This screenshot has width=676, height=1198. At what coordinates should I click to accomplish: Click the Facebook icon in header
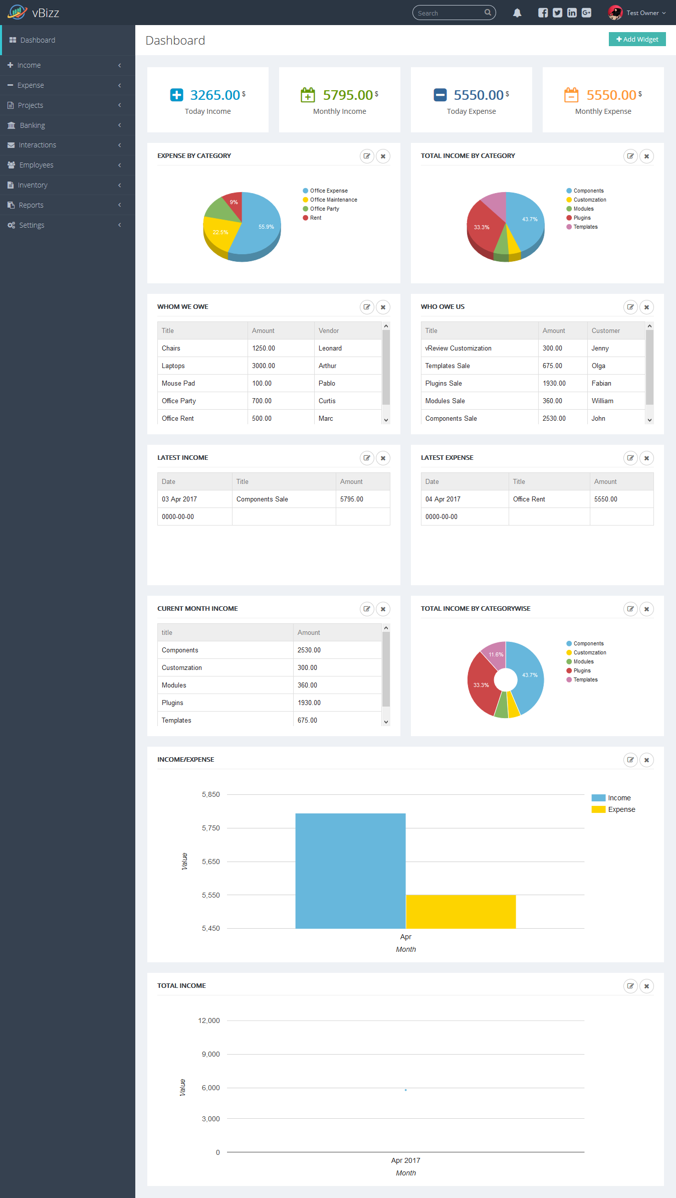543,13
